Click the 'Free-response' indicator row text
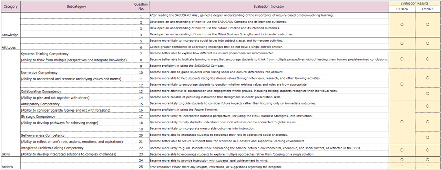The width and height of the screenshot is (441, 170). (x=216, y=167)
